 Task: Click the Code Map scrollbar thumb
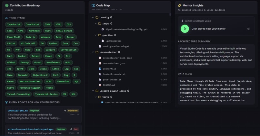tap(170, 14)
